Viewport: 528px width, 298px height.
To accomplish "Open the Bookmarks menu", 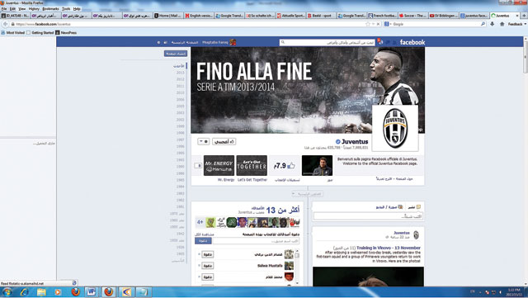I will 50,9.
